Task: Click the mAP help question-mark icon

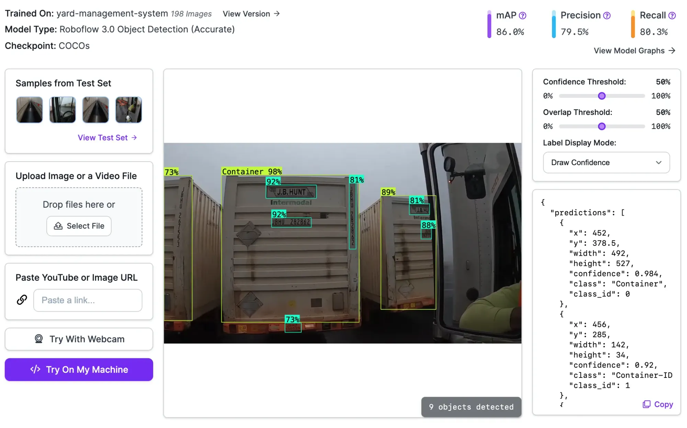Action: tap(522, 15)
